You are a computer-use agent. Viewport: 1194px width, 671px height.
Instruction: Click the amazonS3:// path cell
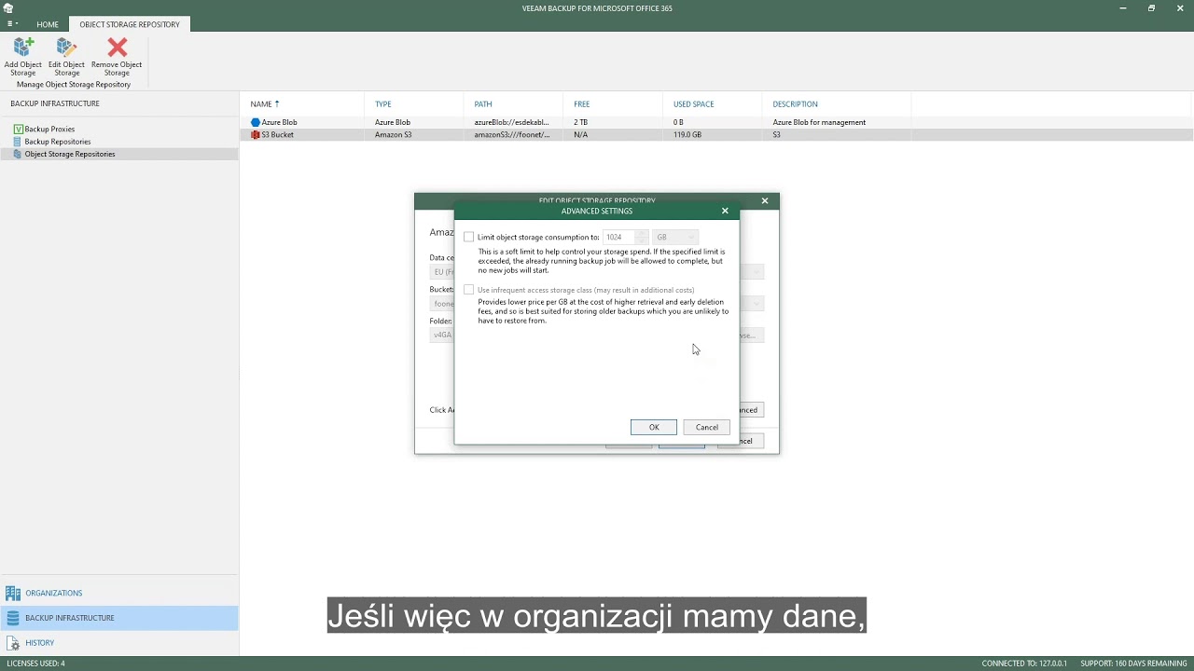click(511, 134)
